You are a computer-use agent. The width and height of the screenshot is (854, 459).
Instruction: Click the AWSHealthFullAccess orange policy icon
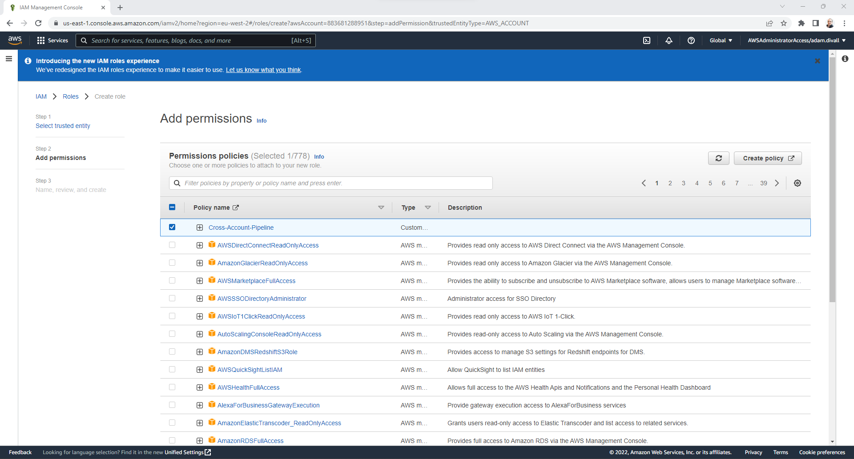pyautogui.click(x=212, y=387)
